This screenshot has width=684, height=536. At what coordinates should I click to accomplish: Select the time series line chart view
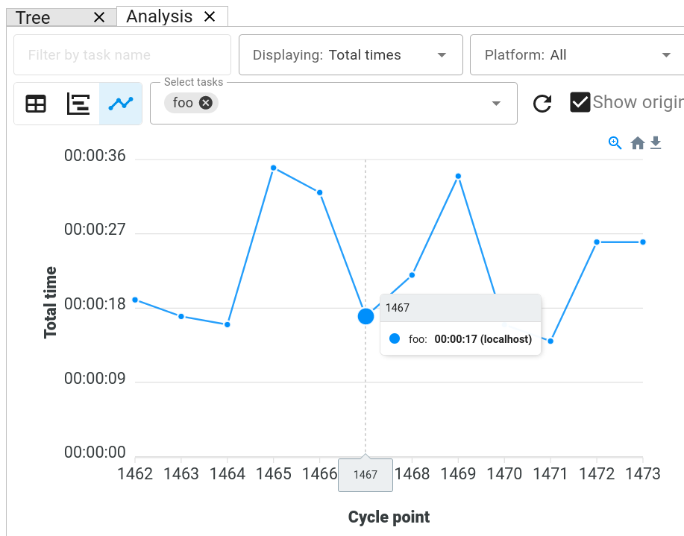click(120, 104)
